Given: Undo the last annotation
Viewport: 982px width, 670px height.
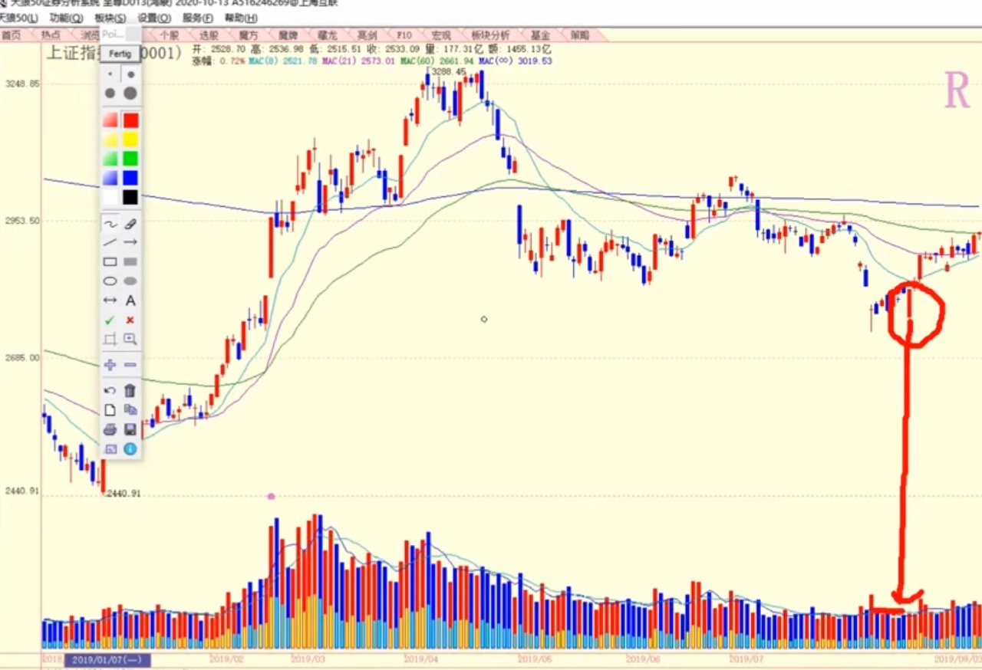Looking at the screenshot, I should pyautogui.click(x=110, y=391).
